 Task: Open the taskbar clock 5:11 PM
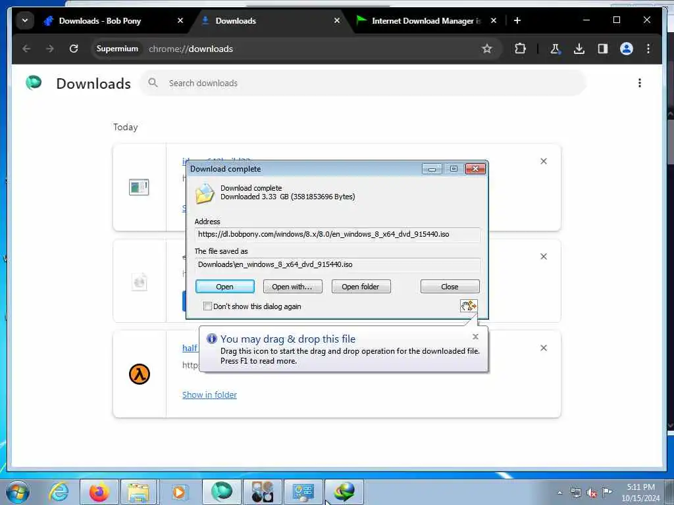(x=640, y=493)
